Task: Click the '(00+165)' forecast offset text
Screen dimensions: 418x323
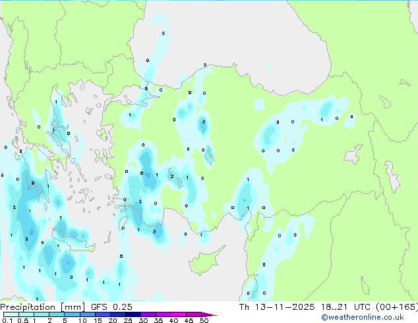Action: click(397, 307)
